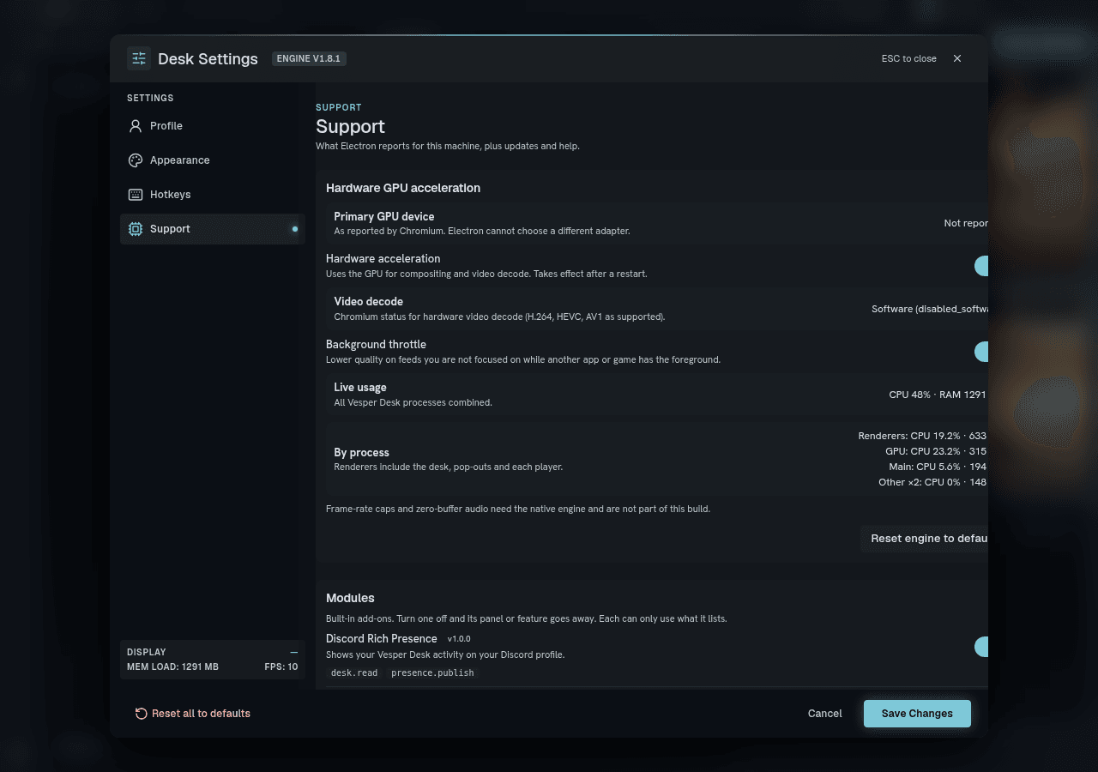Image resolution: width=1098 pixels, height=772 pixels.
Task: Open the Appearance settings section
Action: (213, 160)
